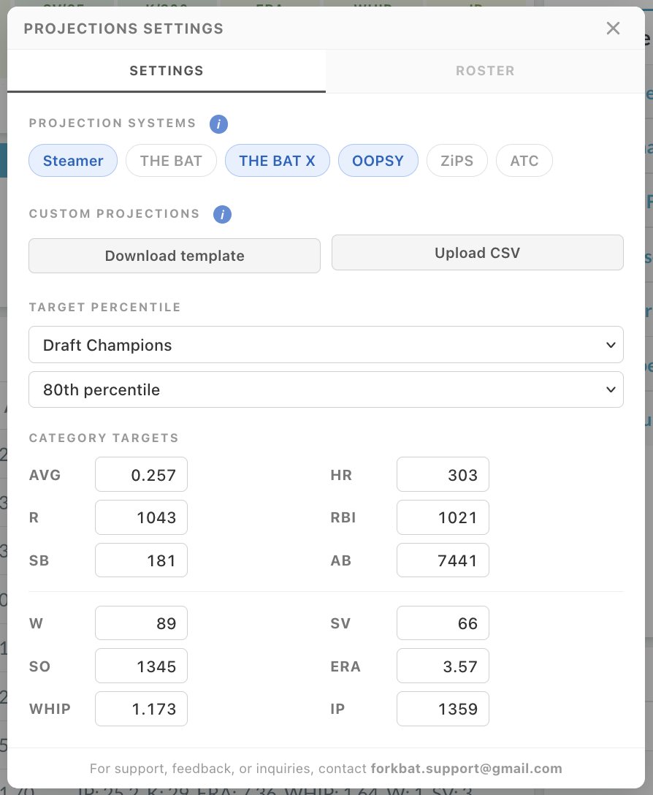Edit the SV target field
This screenshot has height=795, width=653.
[443, 623]
